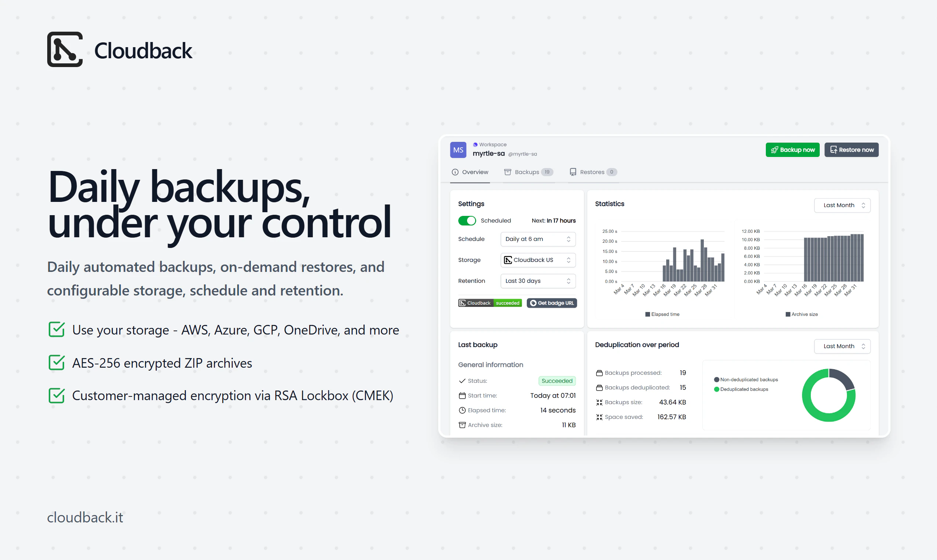Click the Elapsed time clock icon
The image size is (937, 560).
point(462,410)
